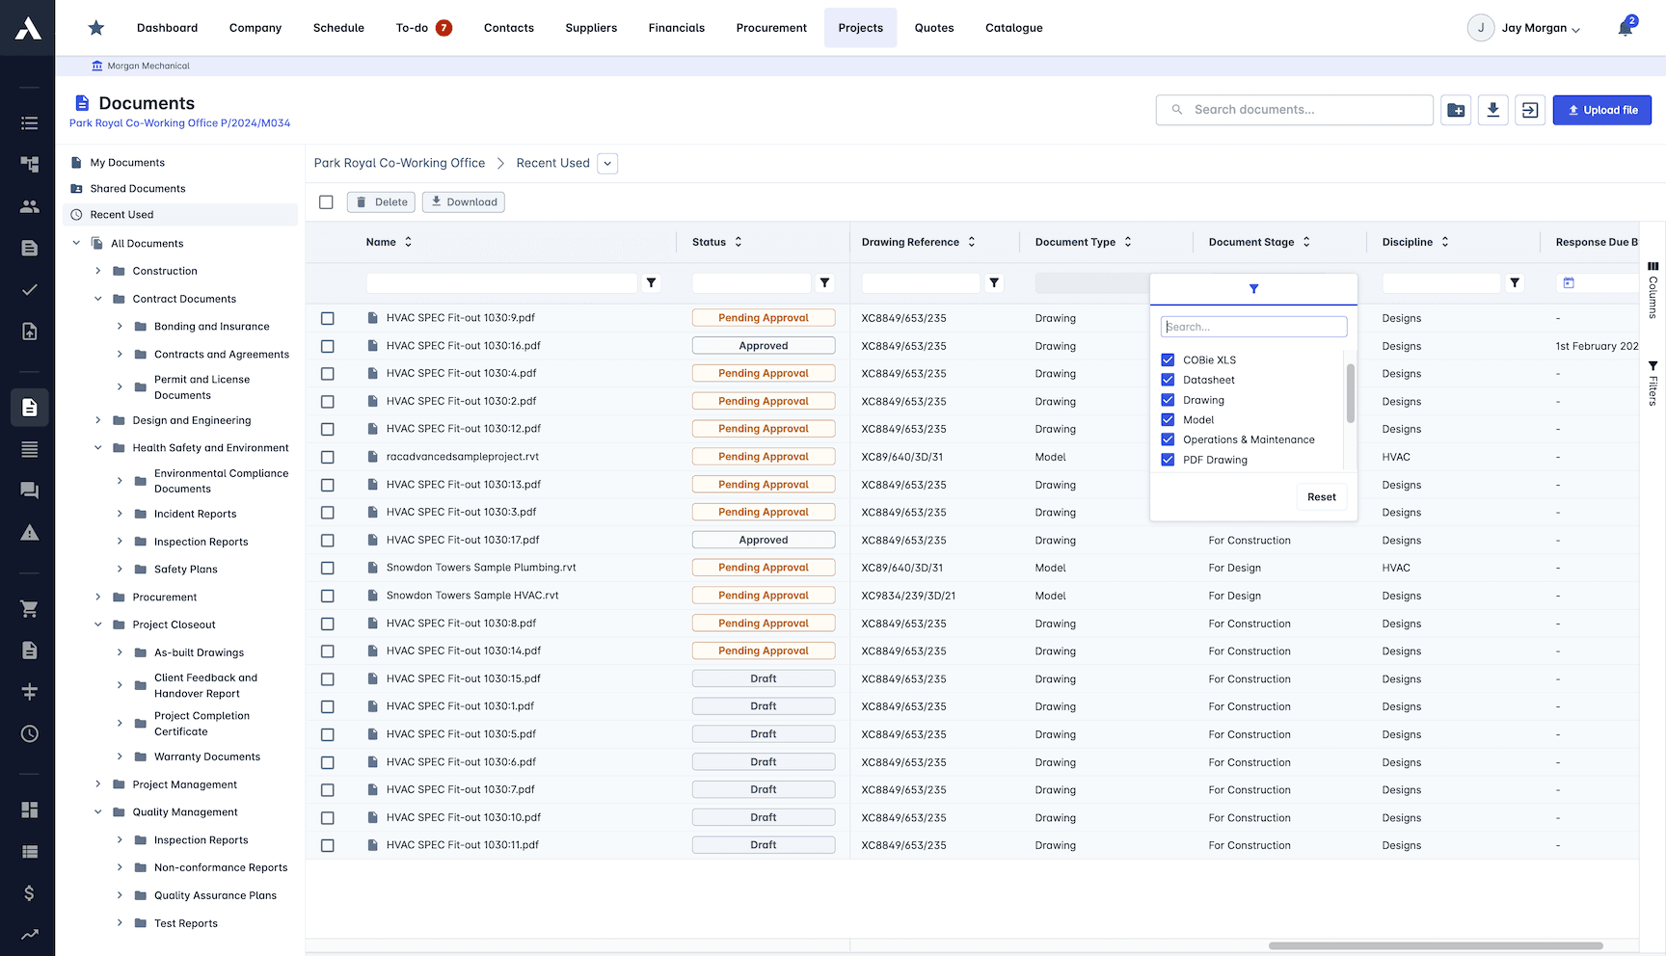Click the Reset button in the filter popup
The image size is (1666, 956).
point(1321,496)
